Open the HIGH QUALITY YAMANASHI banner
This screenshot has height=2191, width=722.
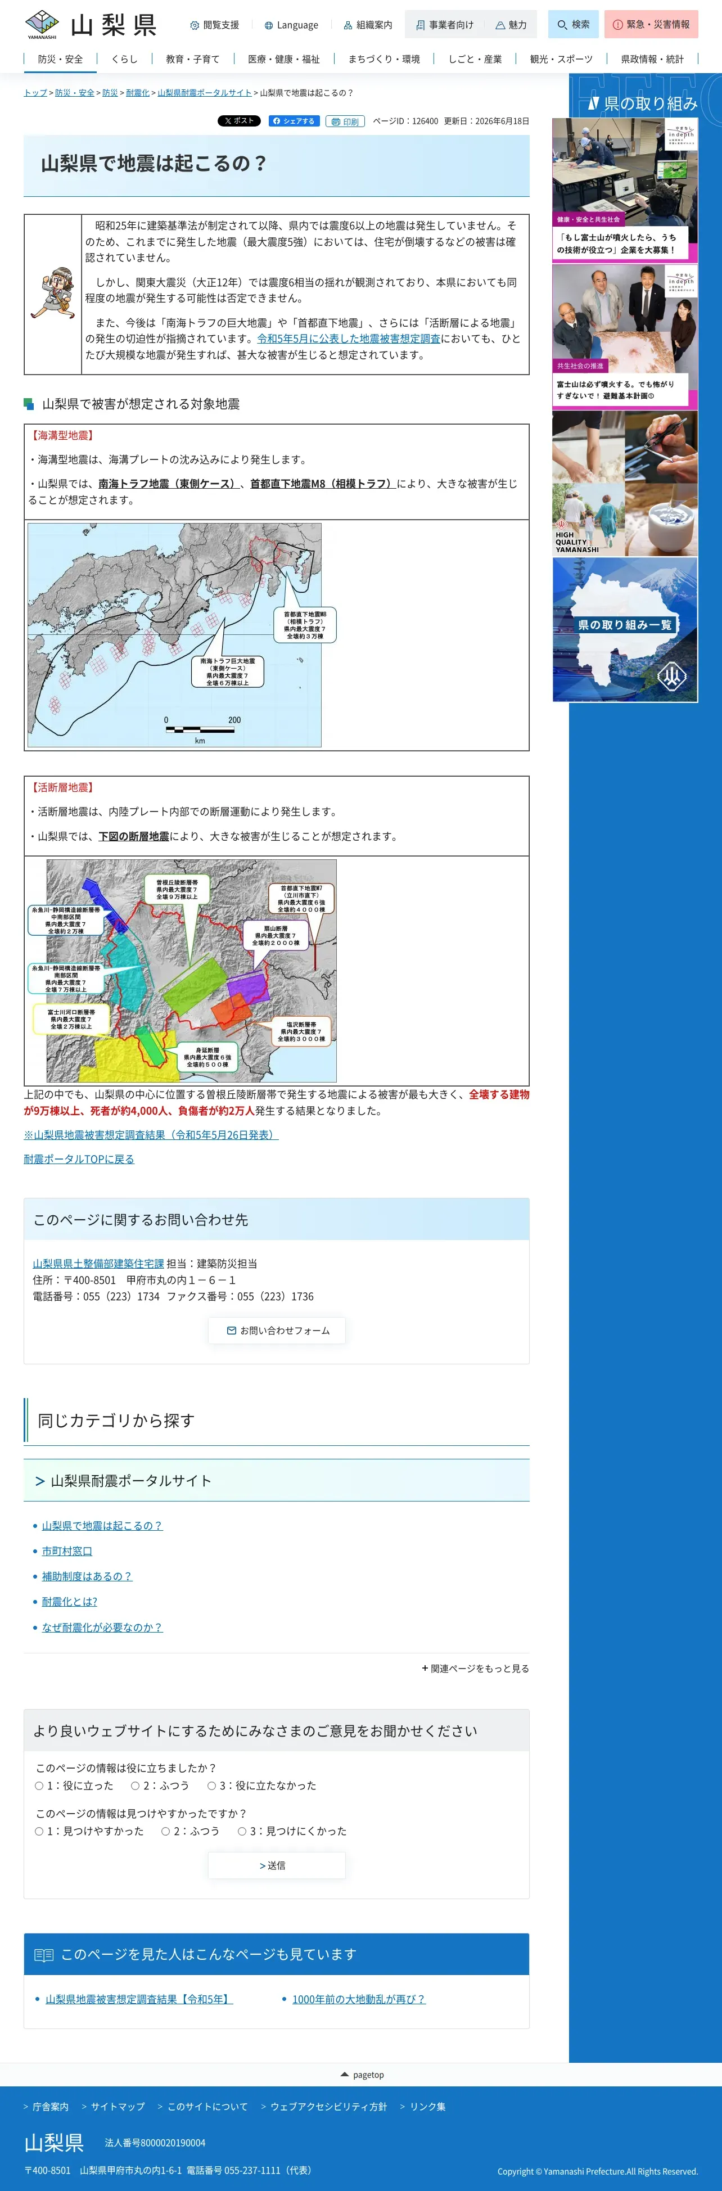pos(625,484)
